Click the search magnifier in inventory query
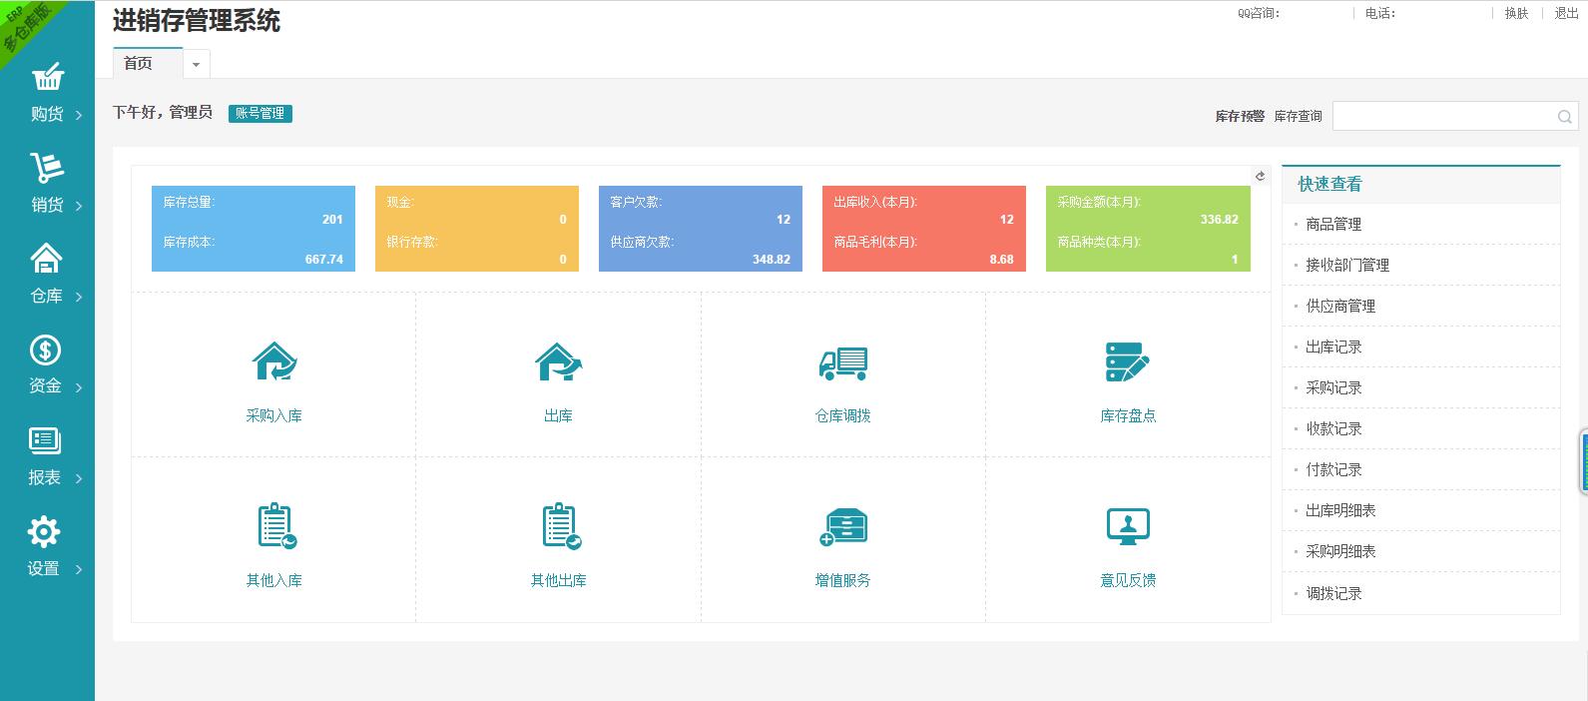Viewport: 1588px width, 701px height. tap(1564, 117)
